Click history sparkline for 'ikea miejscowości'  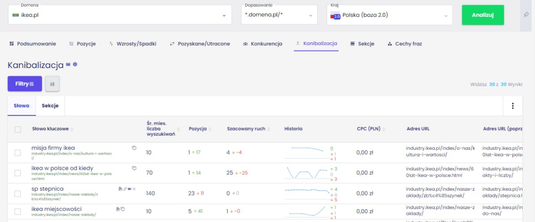coord(306,211)
